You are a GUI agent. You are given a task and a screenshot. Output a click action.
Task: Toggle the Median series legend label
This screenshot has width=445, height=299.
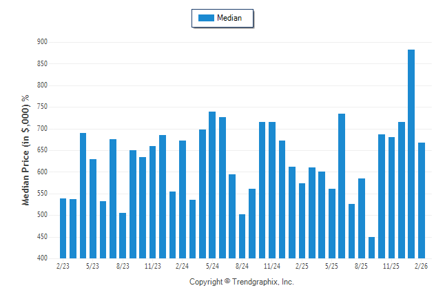click(x=230, y=18)
